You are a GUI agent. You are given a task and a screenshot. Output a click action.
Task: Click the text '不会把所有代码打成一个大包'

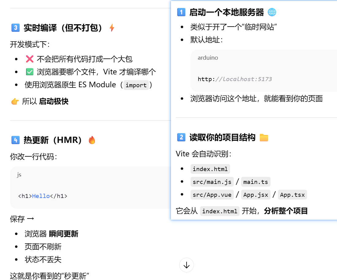(85, 59)
